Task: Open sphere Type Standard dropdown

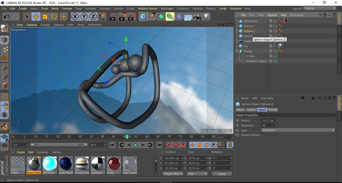Action: pos(298,130)
